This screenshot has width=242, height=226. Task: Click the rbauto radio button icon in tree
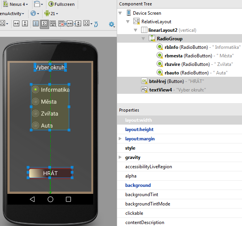160,72
